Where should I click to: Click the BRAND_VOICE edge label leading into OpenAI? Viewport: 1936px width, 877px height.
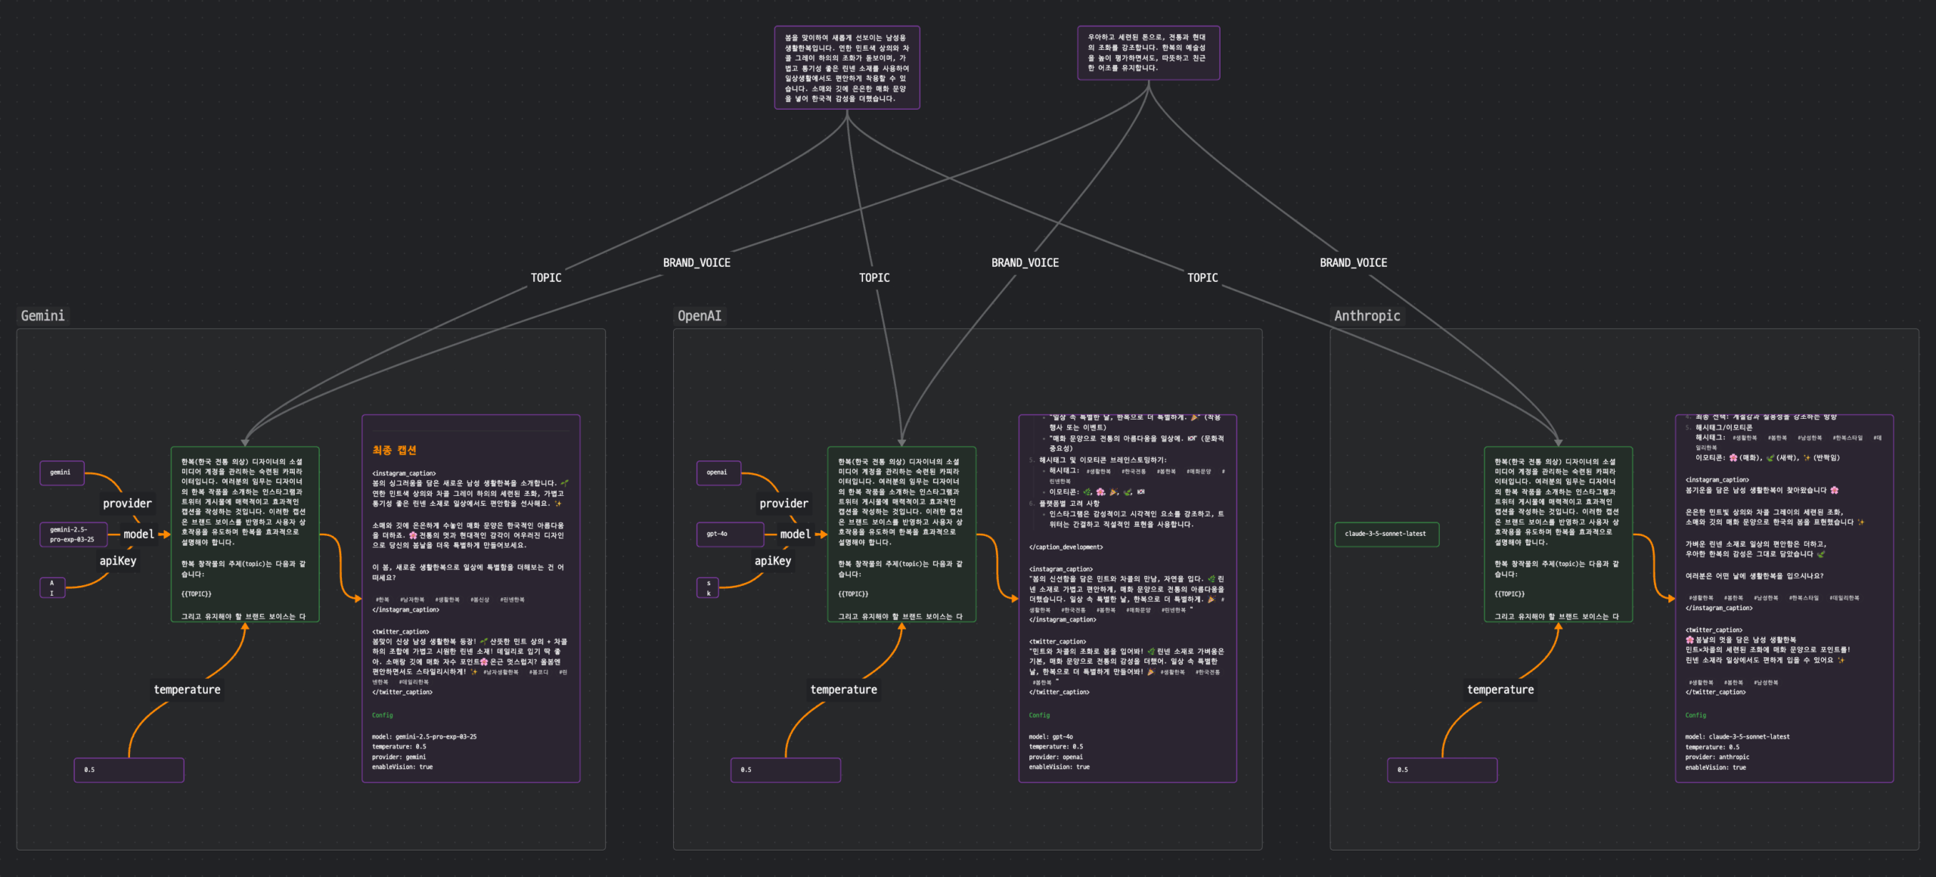click(x=1025, y=263)
